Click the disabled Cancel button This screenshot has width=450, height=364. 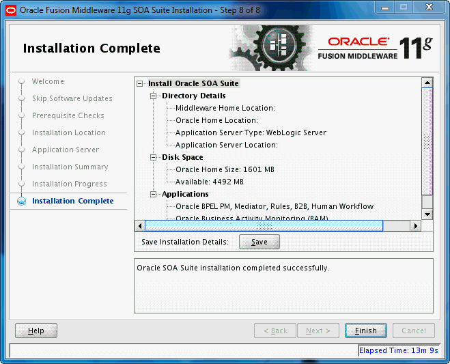click(414, 331)
